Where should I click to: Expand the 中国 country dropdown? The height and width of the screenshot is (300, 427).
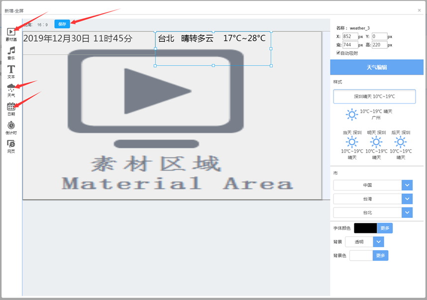407,185
